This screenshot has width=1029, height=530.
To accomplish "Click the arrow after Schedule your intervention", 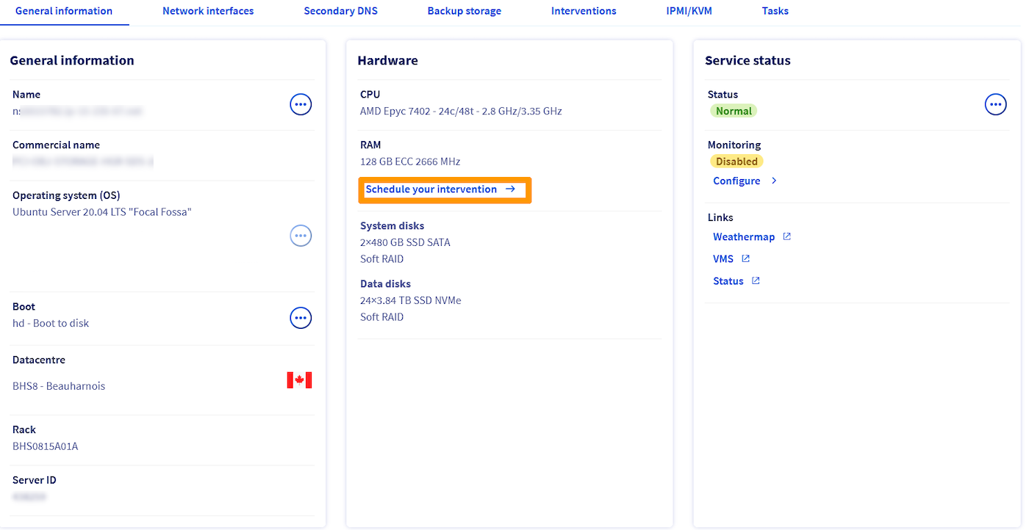I will click(x=511, y=189).
